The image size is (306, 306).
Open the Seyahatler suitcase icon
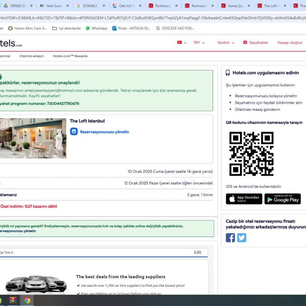pos(245,43)
